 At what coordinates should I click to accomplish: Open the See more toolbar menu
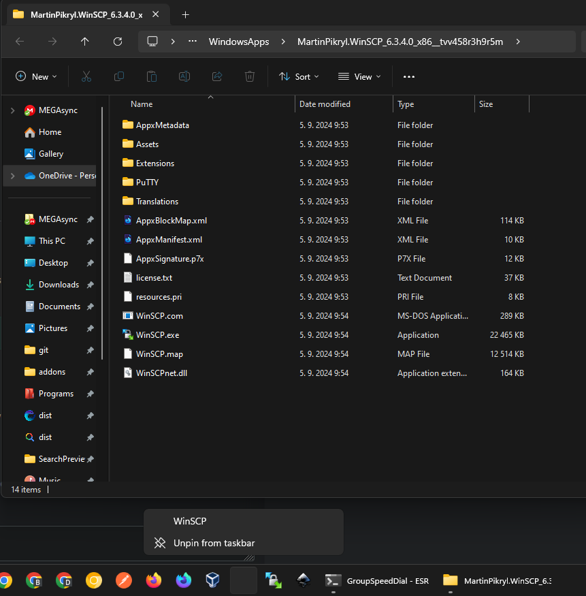point(408,76)
